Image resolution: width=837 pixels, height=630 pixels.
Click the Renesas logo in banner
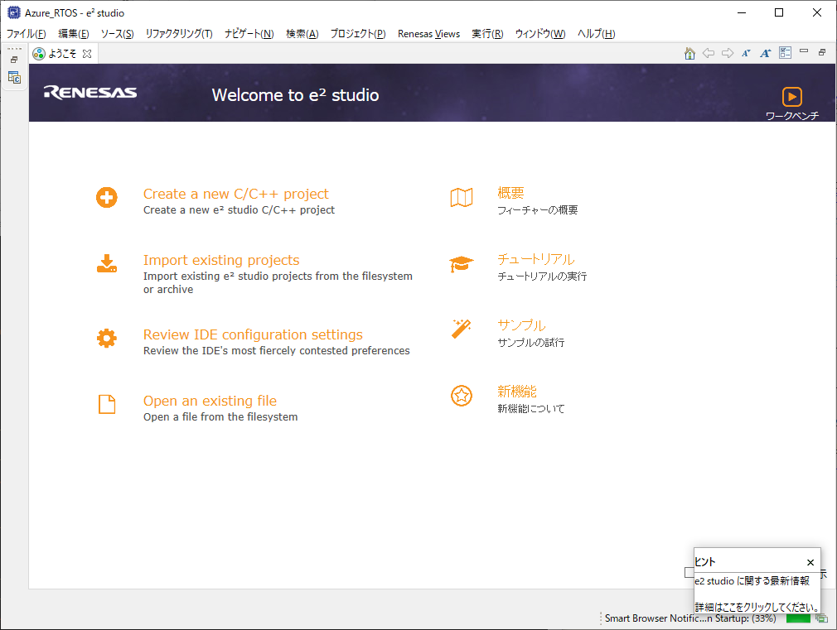90,92
